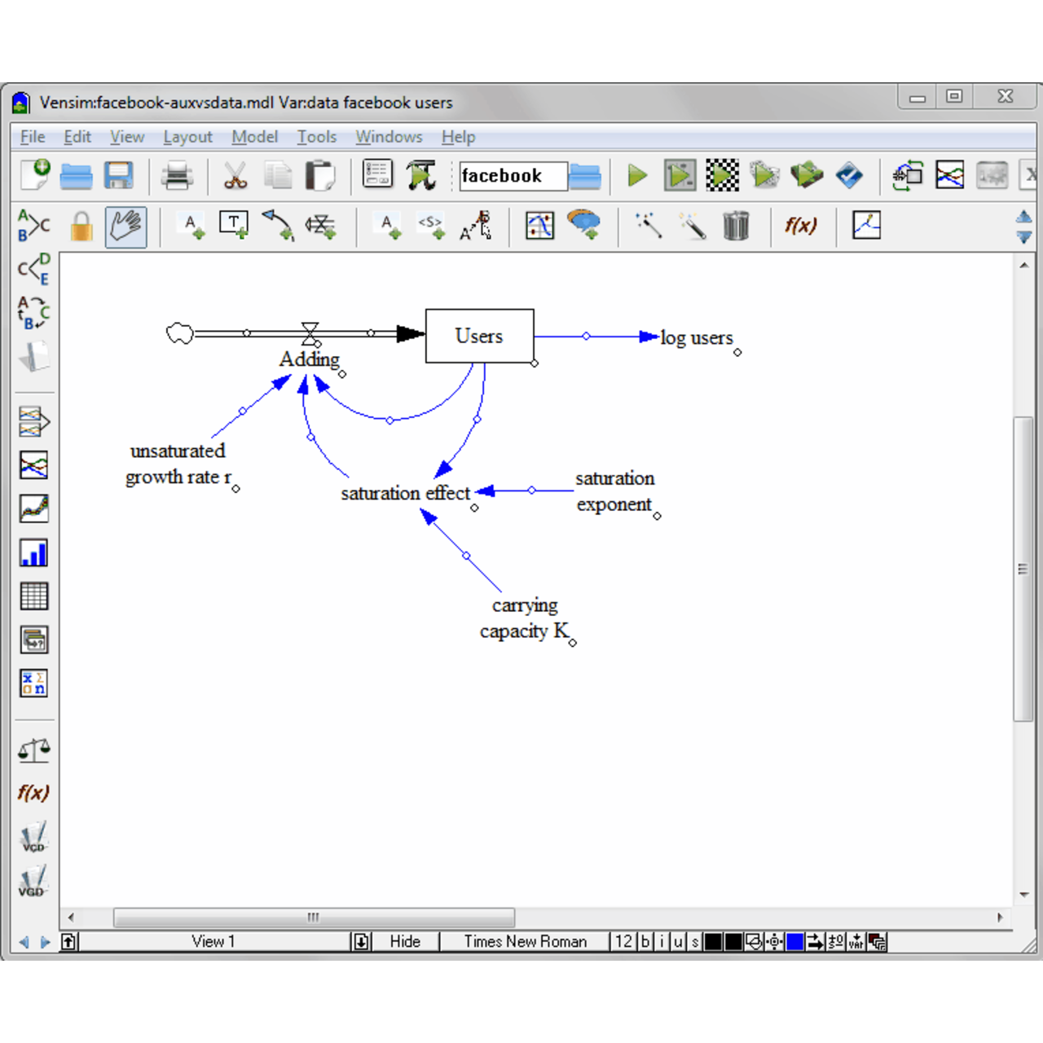Open the Causes Tree analysis tool

pyautogui.click(x=33, y=268)
